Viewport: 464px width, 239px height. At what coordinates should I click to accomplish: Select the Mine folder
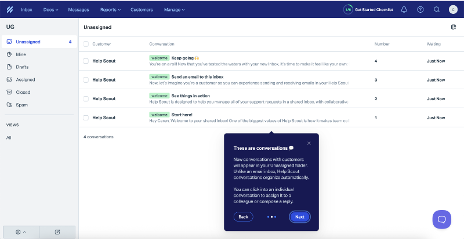coord(39,54)
